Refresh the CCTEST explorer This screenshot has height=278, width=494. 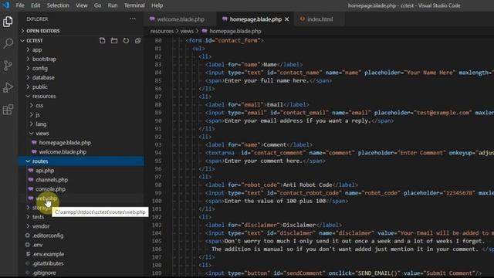126,41
